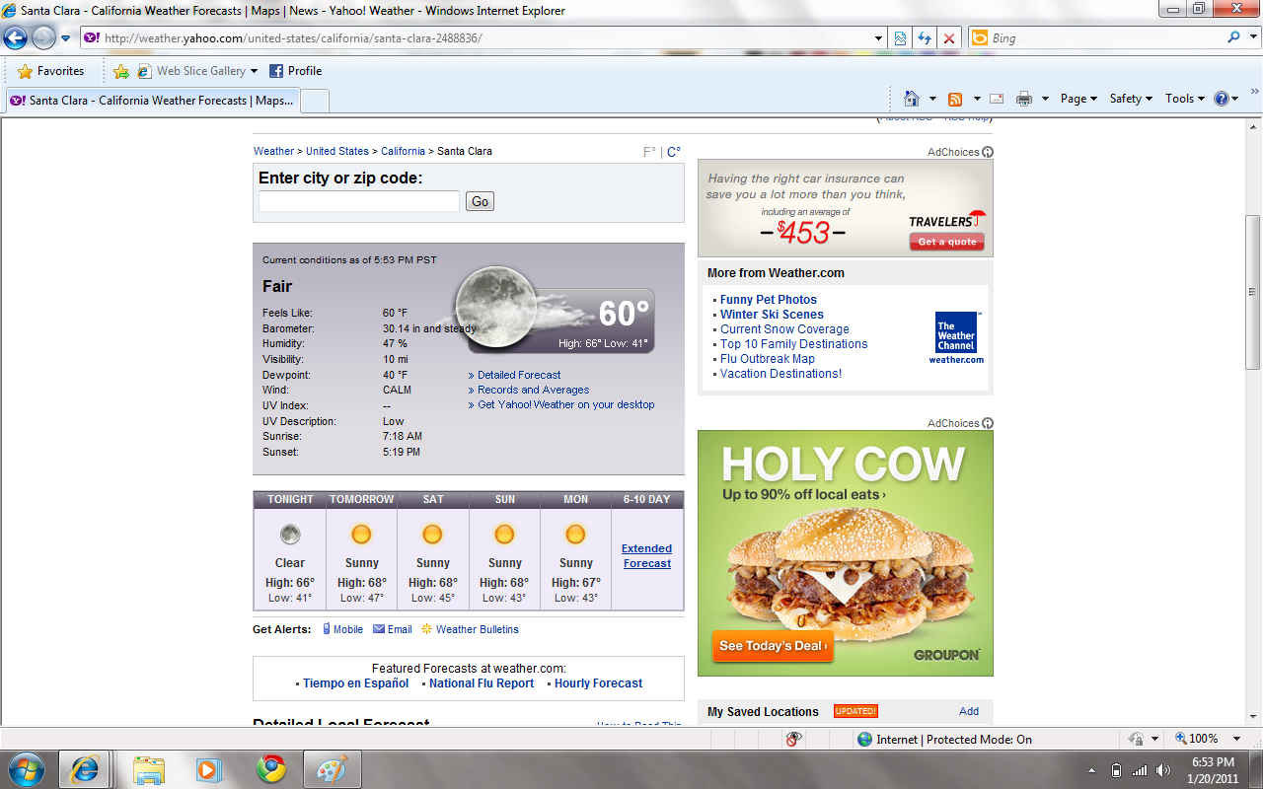The width and height of the screenshot is (1263, 789).
Task: Open Favorites star button
Action: tap(51, 71)
